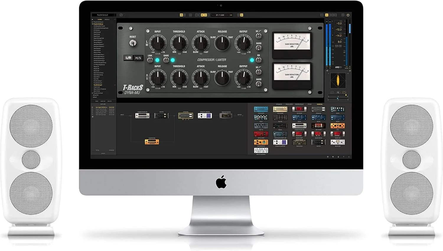Collapse the T-RackS CS Deluxe preset folder
The image size is (443, 251).
click(x=92, y=24)
